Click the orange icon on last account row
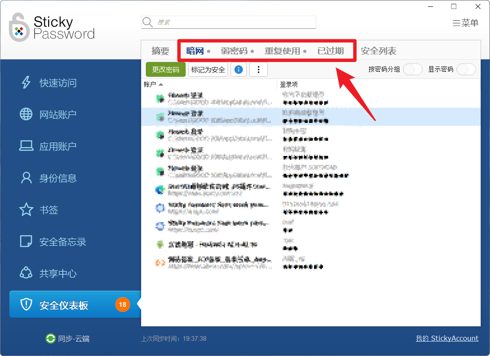 160,263
